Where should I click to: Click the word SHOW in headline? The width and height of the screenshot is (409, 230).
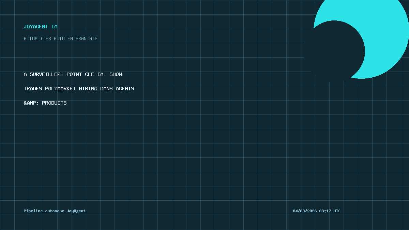pos(116,74)
